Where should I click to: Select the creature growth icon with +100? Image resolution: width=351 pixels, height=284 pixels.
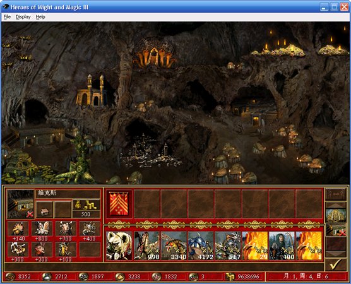66,249
